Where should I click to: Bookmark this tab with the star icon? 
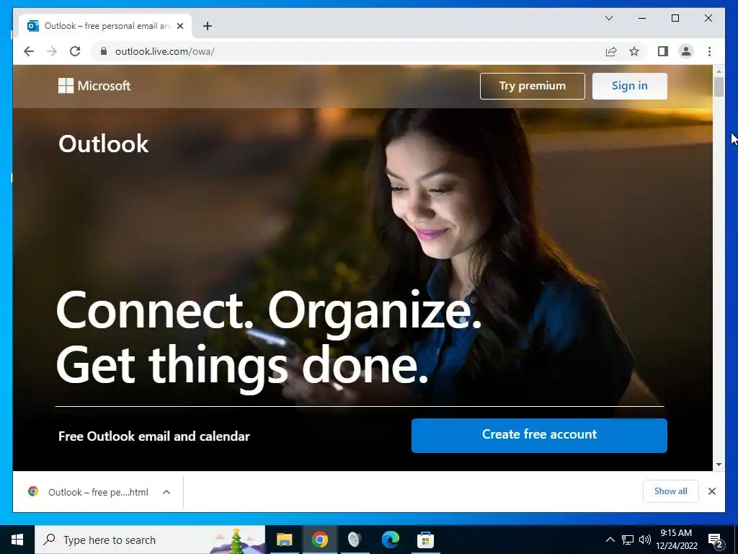pyautogui.click(x=634, y=51)
